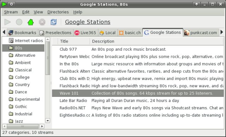Open the Google Stations heading link

88,22
